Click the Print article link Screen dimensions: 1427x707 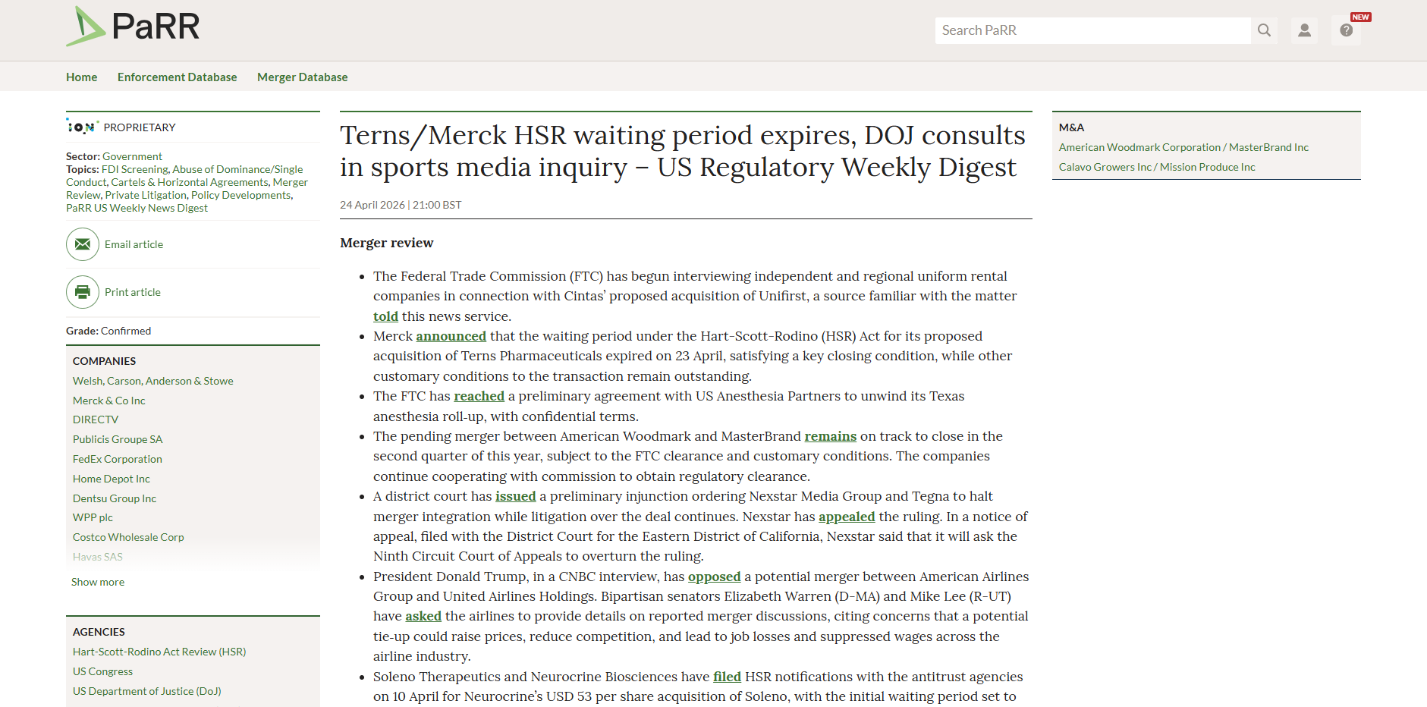point(133,292)
